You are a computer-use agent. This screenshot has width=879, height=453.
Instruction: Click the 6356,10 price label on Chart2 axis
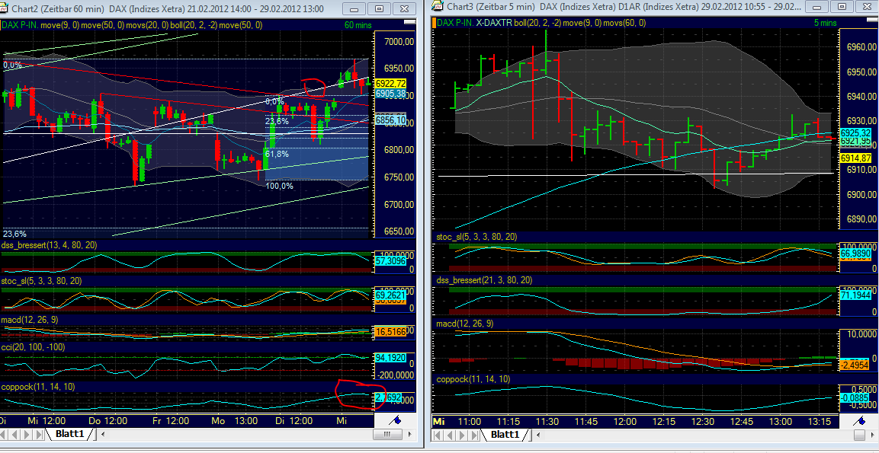390,120
